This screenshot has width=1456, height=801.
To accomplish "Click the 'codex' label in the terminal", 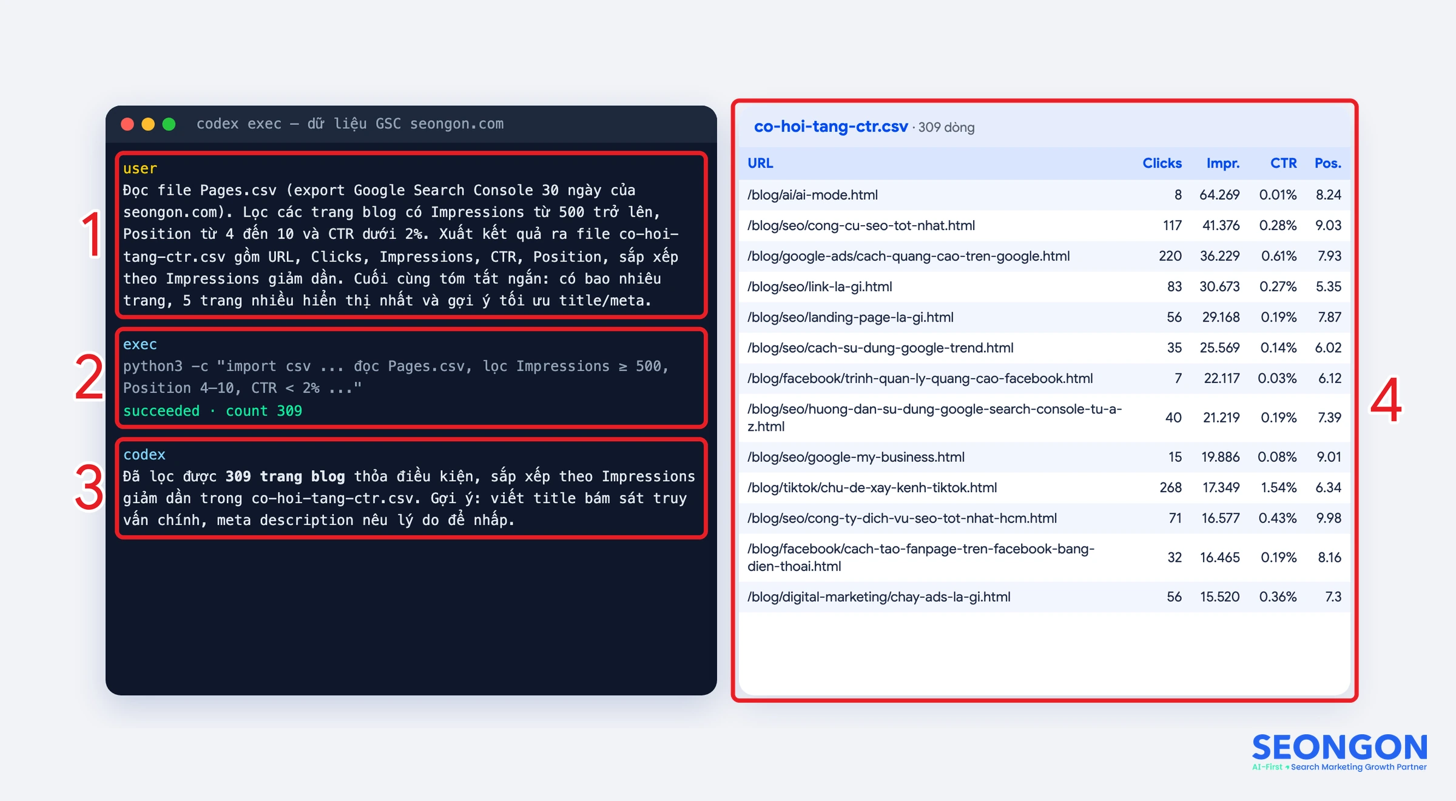I will click(x=144, y=455).
